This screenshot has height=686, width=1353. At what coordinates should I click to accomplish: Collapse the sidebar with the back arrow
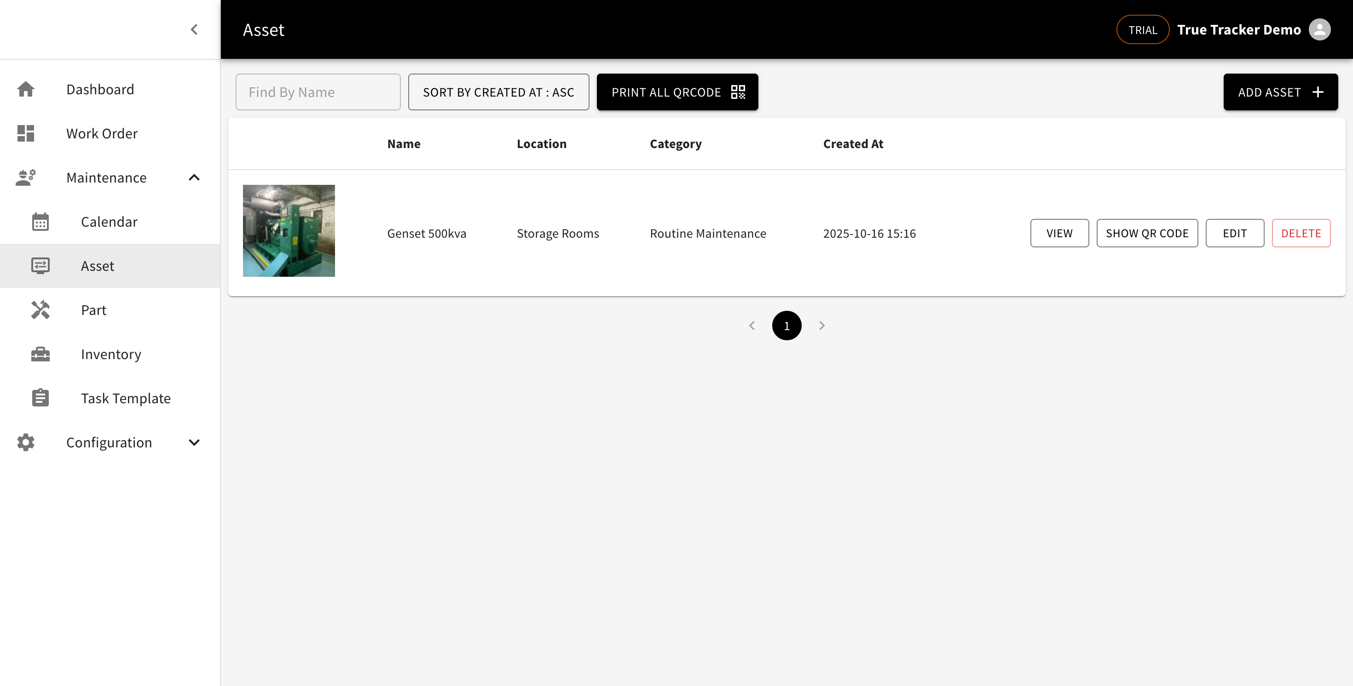point(194,29)
